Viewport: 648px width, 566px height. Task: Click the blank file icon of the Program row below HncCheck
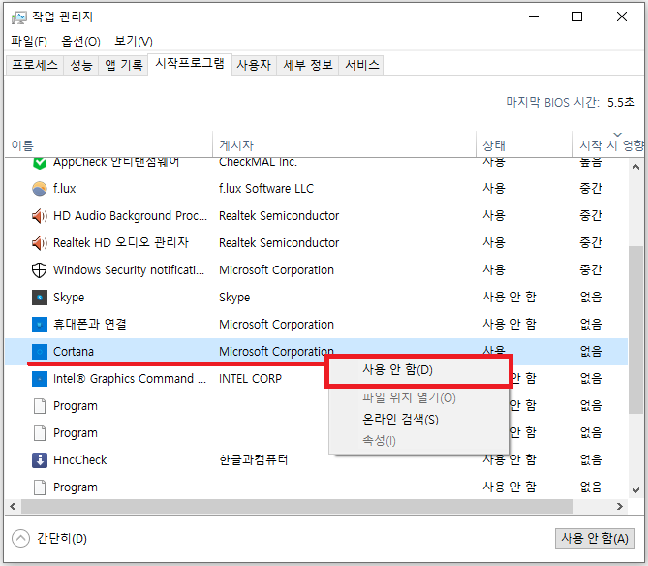pyautogui.click(x=40, y=487)
